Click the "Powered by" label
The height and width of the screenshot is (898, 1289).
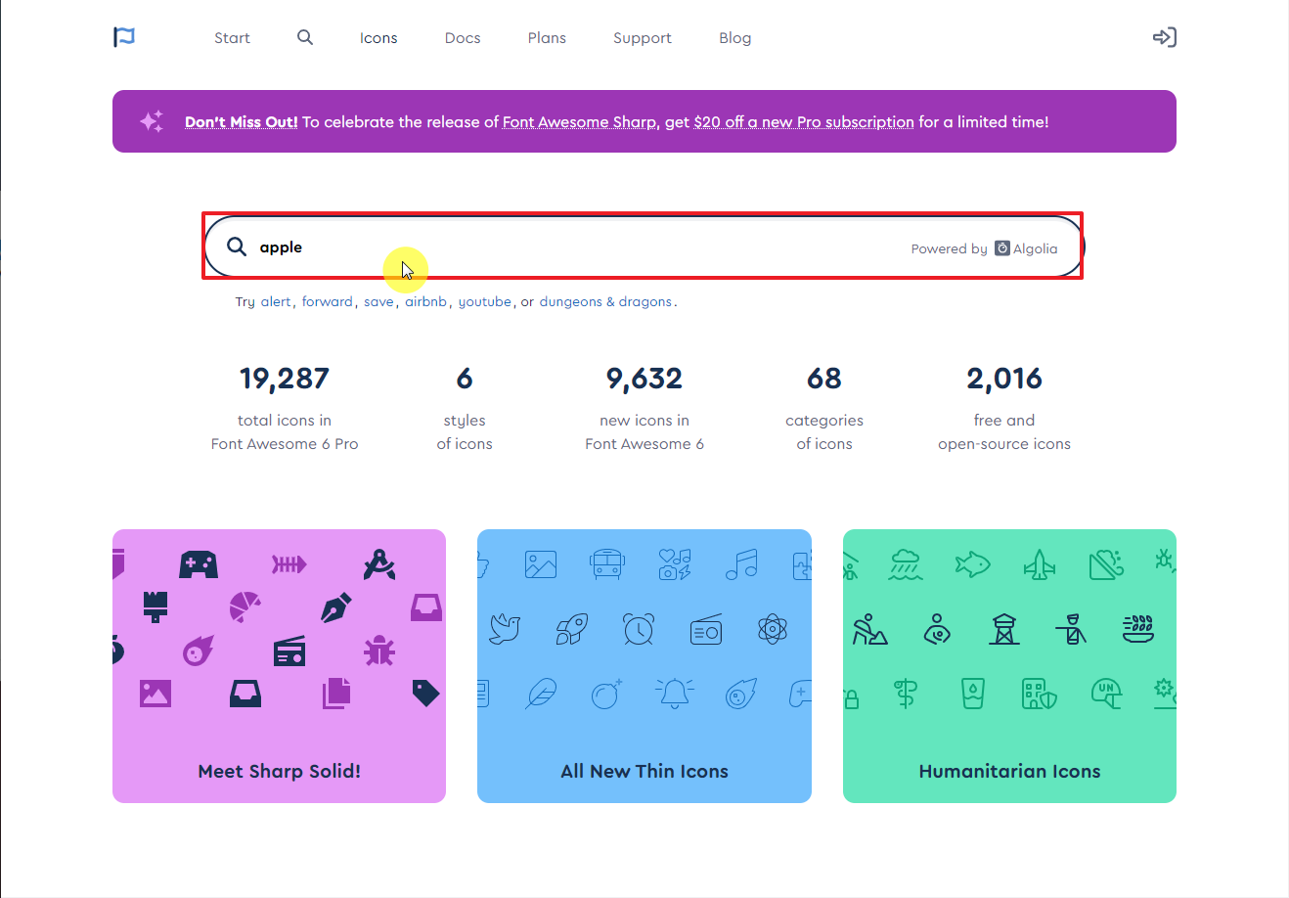[950, 248]
